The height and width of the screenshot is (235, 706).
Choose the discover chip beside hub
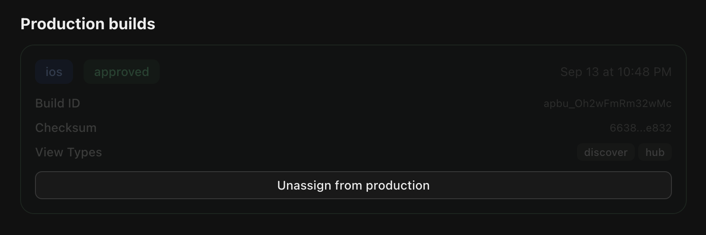click(606, 152)
